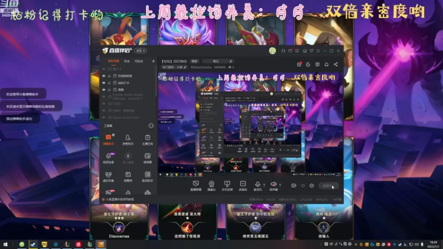Collapse the 工具箱 toolbox section

151,126
